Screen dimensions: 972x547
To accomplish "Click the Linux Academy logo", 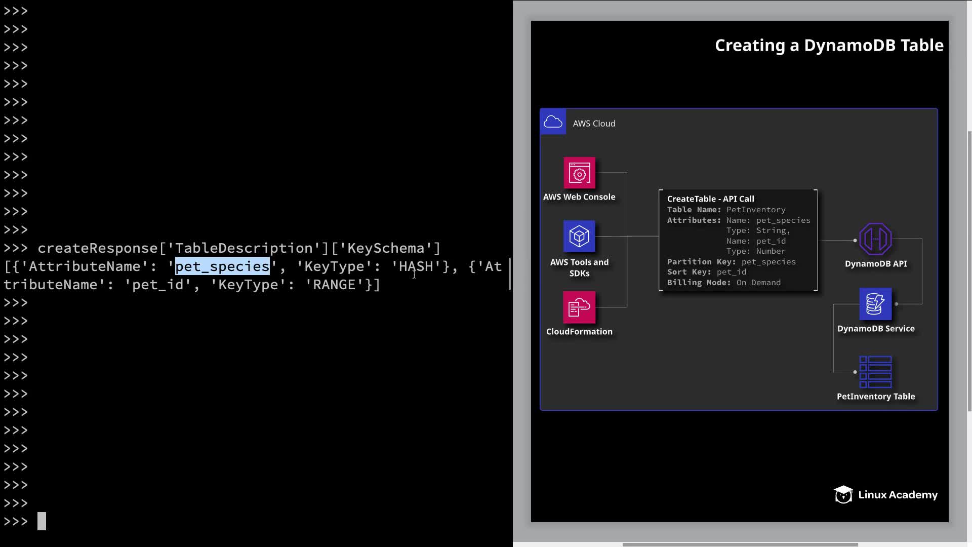I will click(x=885, y=494).
